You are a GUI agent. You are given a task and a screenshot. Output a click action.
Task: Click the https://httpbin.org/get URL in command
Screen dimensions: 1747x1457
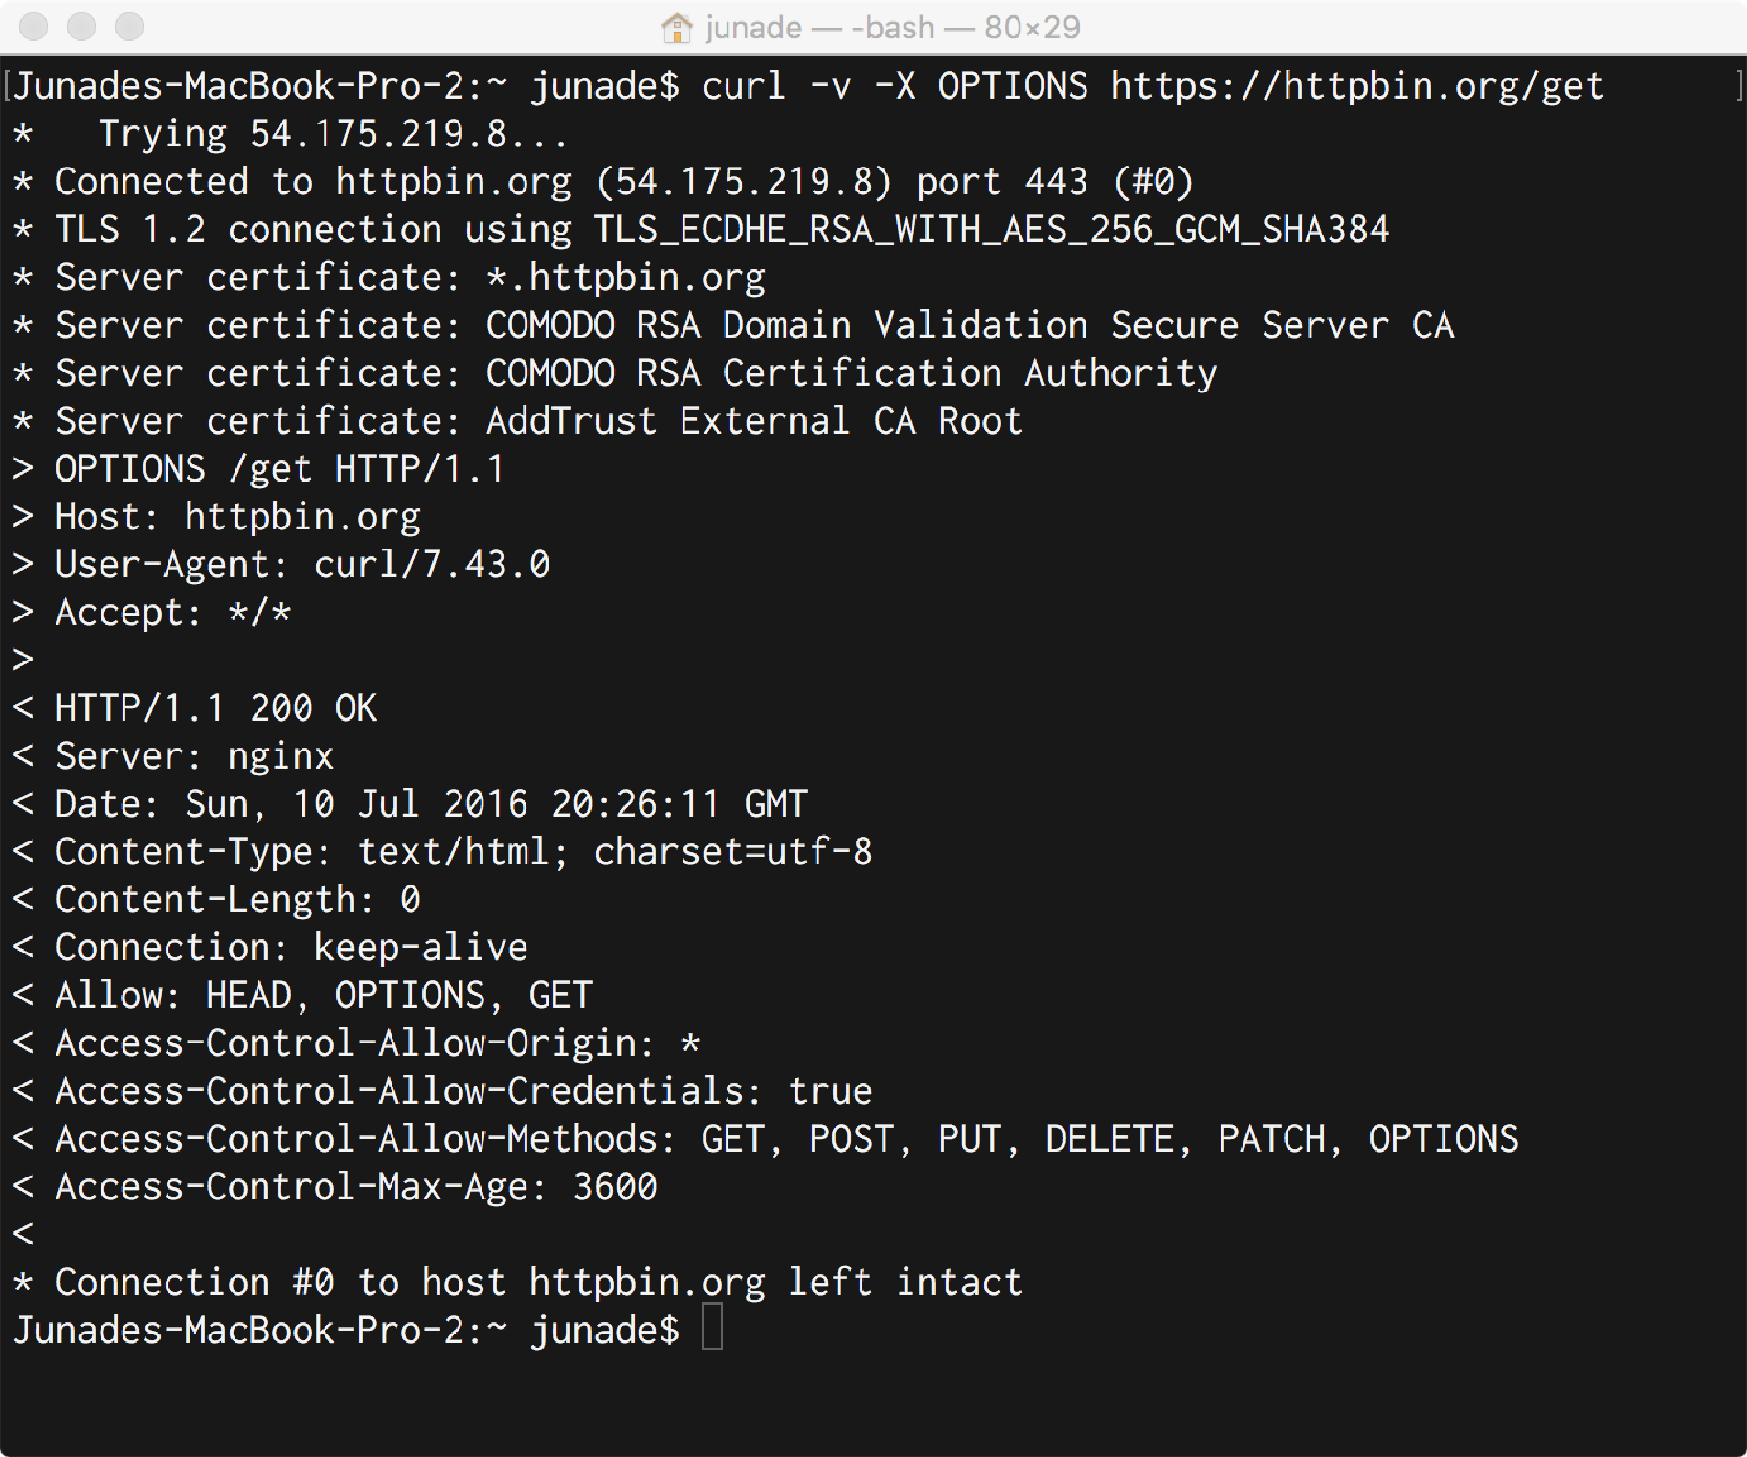click(x=1357, y=87)
